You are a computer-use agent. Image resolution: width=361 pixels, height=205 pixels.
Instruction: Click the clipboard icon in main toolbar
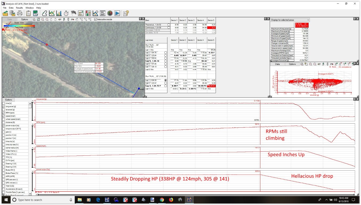28,13
